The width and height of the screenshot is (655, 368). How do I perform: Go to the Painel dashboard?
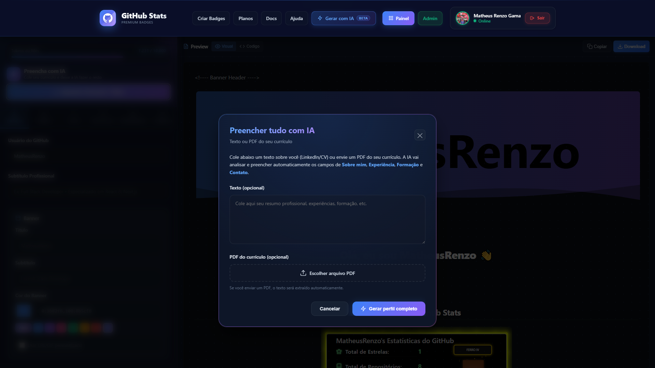pos(398,18)
